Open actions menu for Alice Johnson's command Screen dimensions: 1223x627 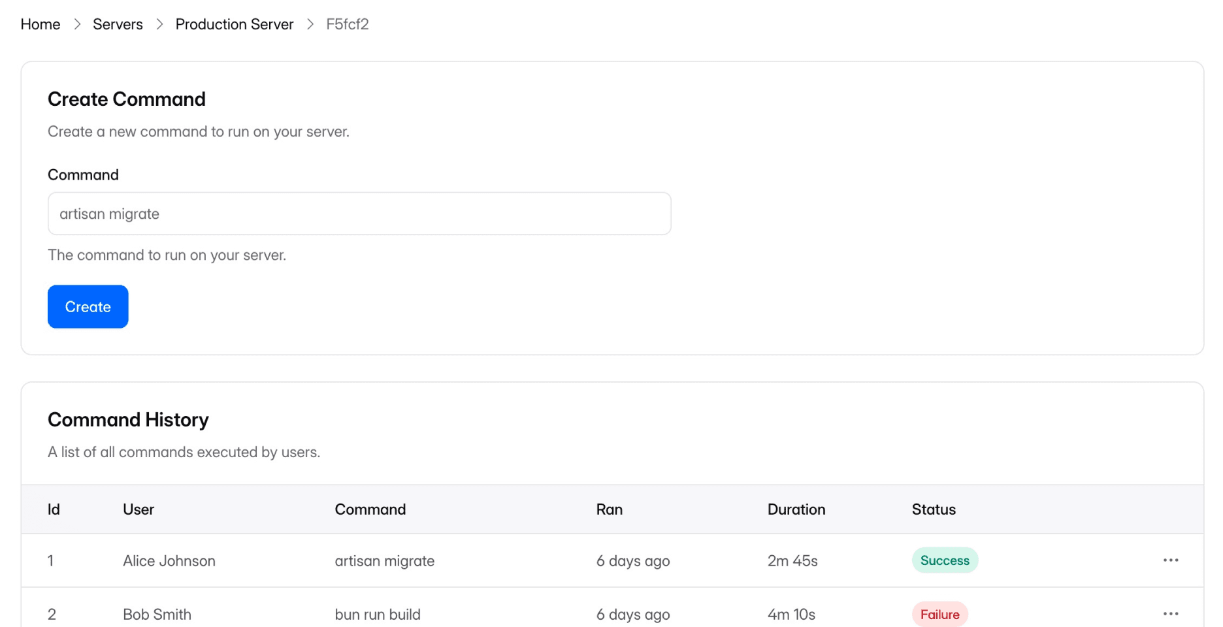click(x=1170, y=560)
